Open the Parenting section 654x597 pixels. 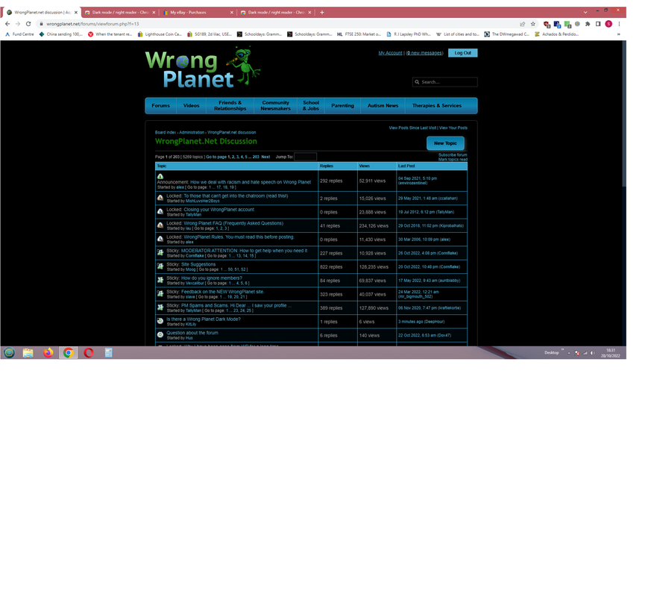tap(342, 106)
